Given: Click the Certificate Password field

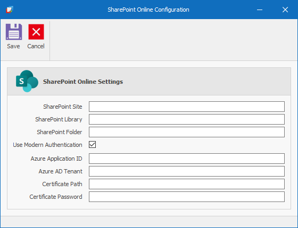Looking at the screenshot, I should 187,197.
